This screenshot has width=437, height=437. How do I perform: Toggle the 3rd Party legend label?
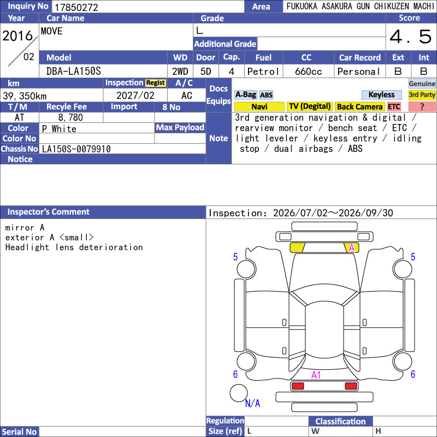tap(422, 95)
